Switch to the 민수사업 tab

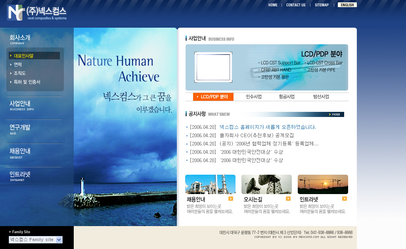tap(254, 97)
